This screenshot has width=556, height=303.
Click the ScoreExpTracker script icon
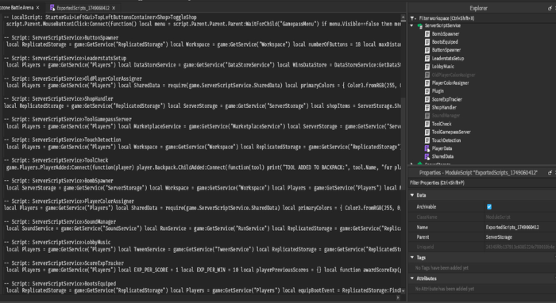(x=427, y=99)
